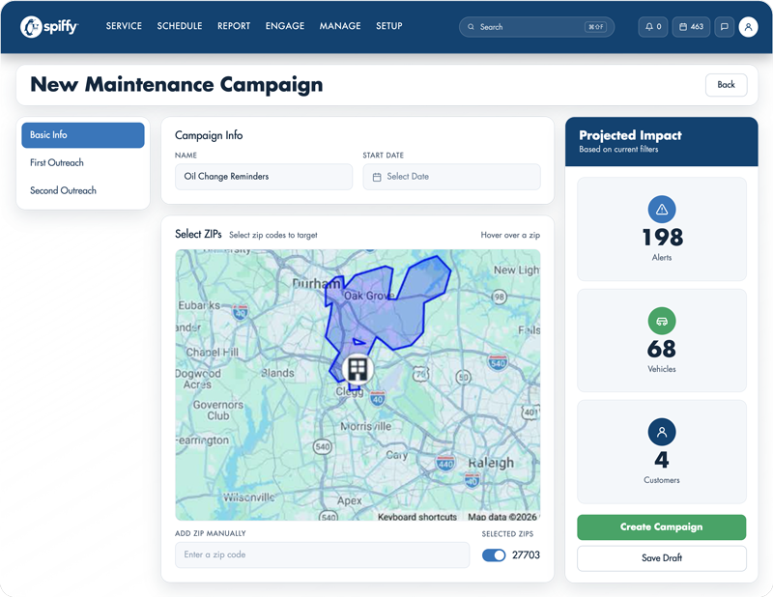Click the Save Draft button
The image size is (773, 597).
tap(662, 558)
